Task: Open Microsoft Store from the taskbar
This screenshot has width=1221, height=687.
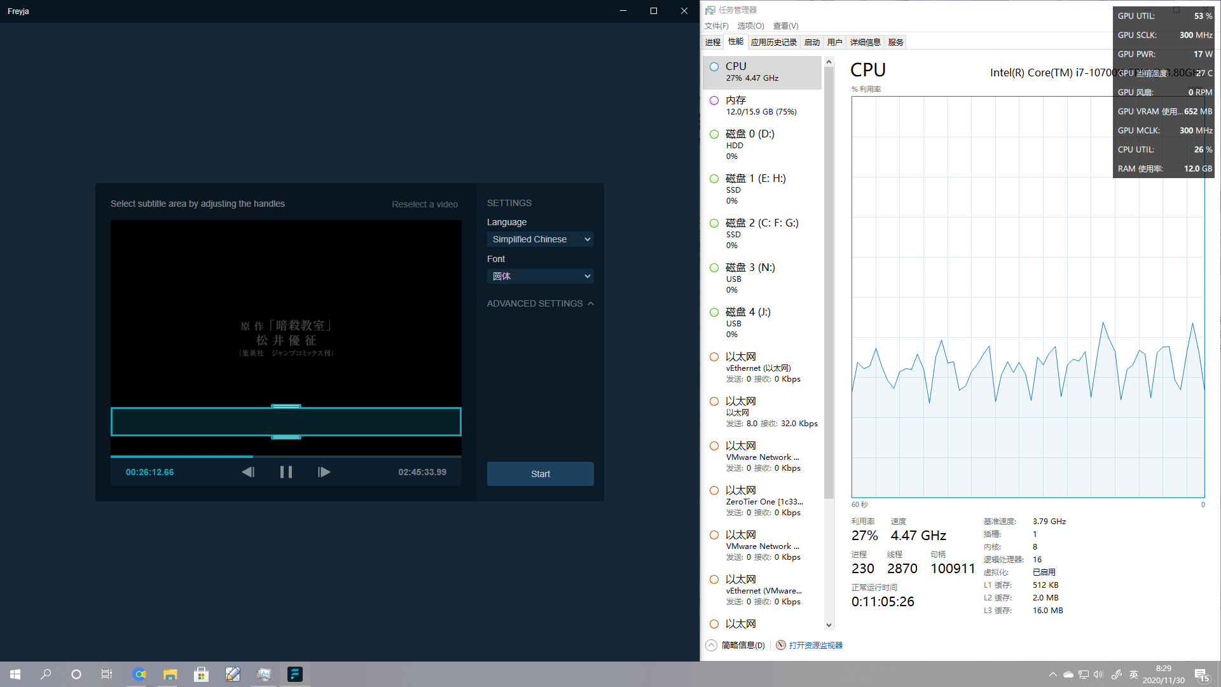Action: coord(201,674)
